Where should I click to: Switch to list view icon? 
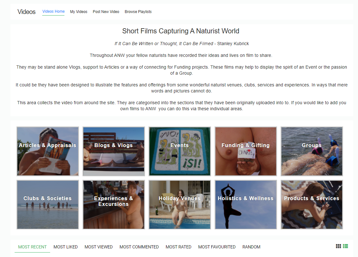coord(345,246)
